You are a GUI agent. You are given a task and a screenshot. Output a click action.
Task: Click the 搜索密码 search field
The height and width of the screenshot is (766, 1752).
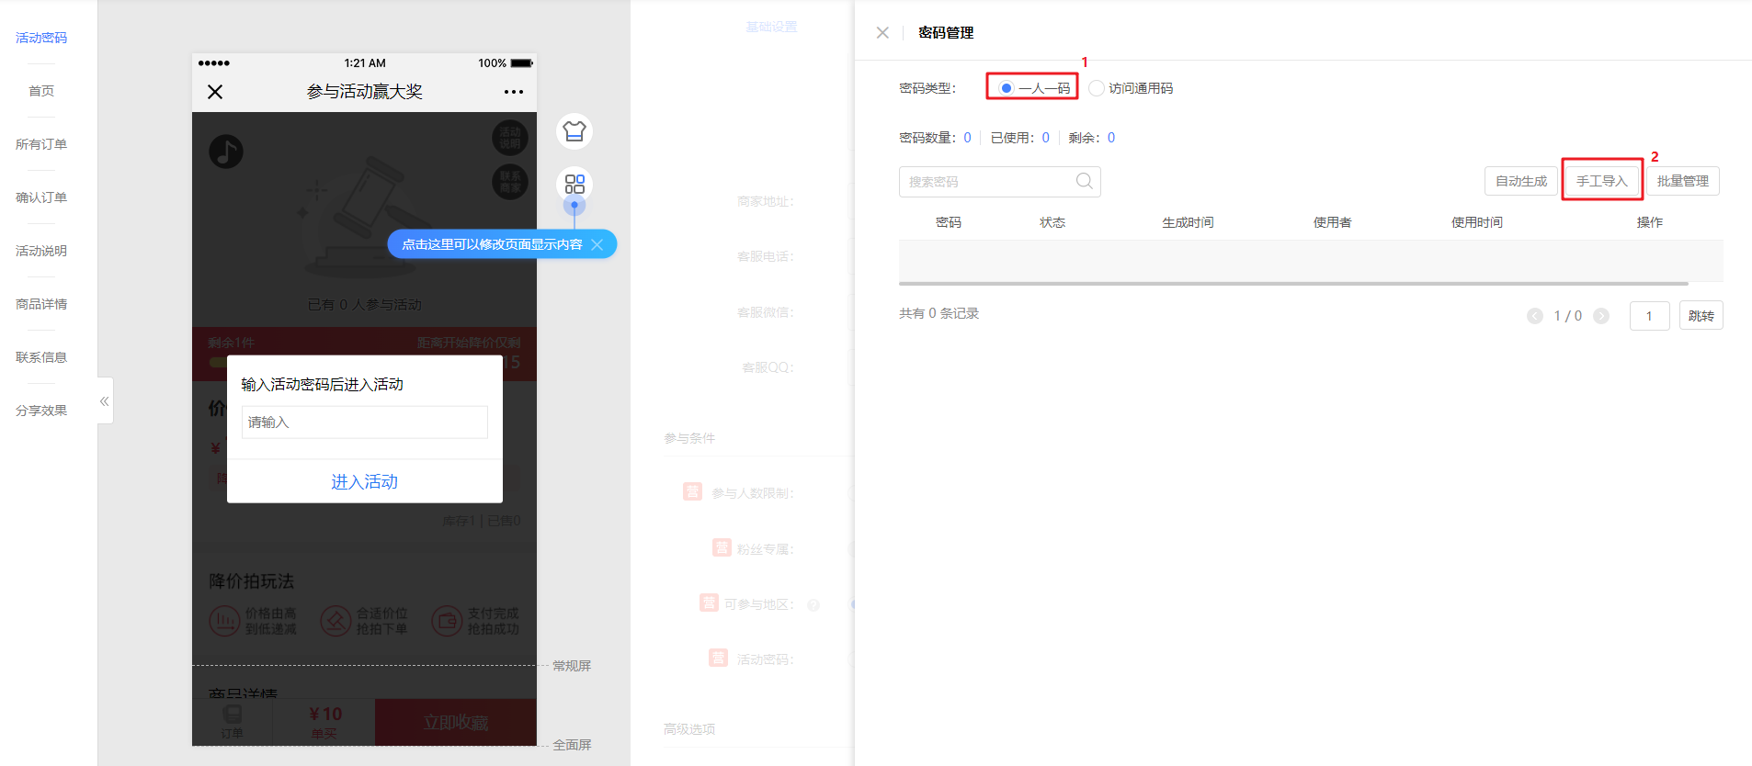pos(1000,182)
